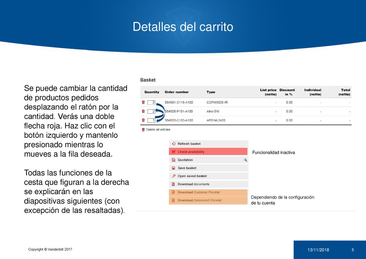Delete the S54561-C118-A100 row with its trash icon
The image size is (366, 259).
coord(143,102)
